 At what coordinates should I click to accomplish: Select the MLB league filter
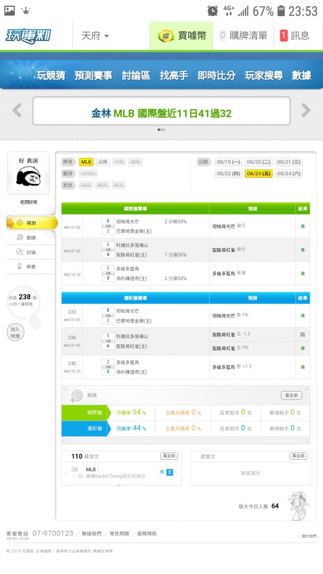[86, 162]
